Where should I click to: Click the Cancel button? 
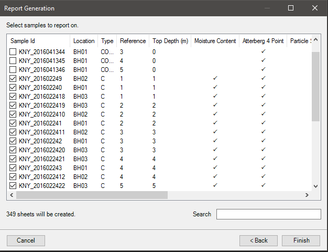(x=26, y=240)
